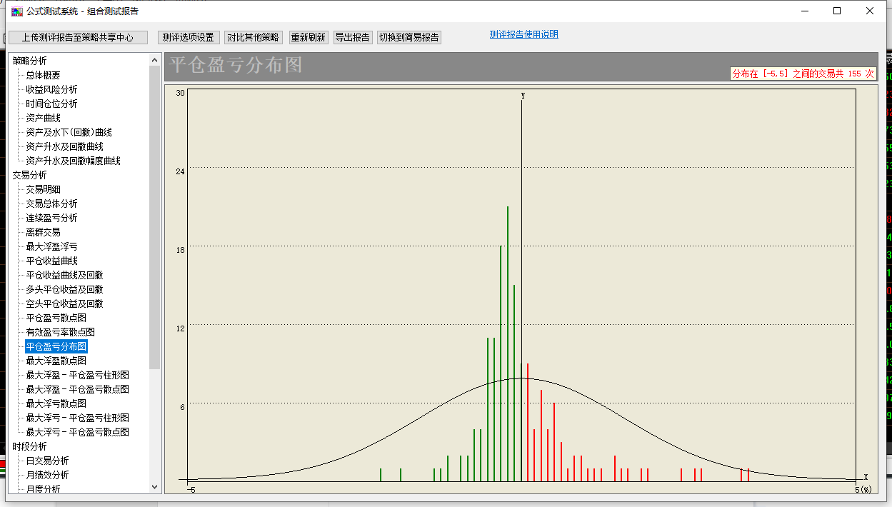
Task: Open 资产及水下(回撤)曲线
Action: pos(69,132)
